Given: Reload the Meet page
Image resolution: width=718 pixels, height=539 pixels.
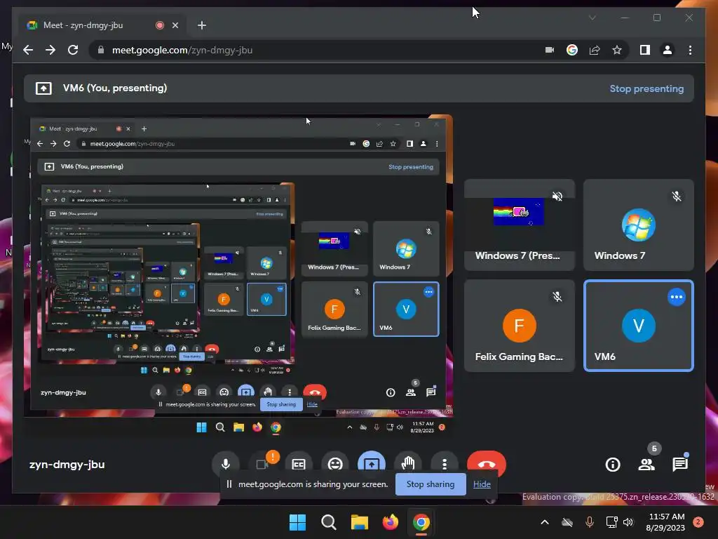Looking at the screenshot, I should (x=73, y=50).
